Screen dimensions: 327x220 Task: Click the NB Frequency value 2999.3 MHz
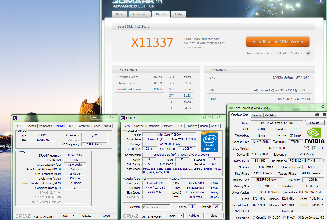click(x=94, y=144)
